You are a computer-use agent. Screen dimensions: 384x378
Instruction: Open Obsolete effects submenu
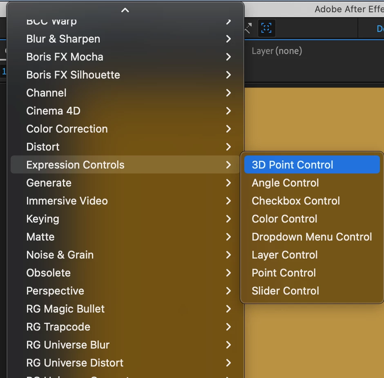[125, 273]
